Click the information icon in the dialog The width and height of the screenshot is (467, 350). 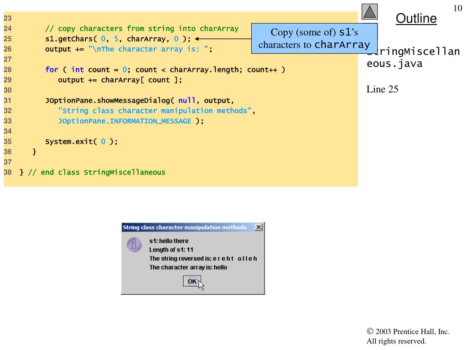pos(135,245)
